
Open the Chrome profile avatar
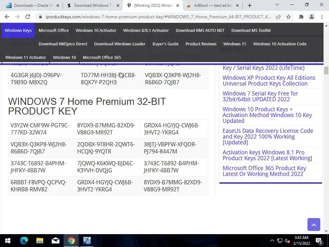(312, 17)
